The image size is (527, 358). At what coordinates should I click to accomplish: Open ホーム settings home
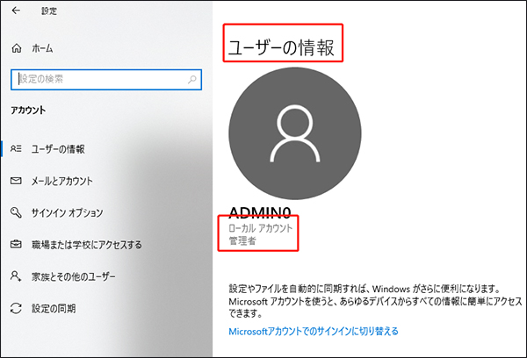click(x=42, y=48)
